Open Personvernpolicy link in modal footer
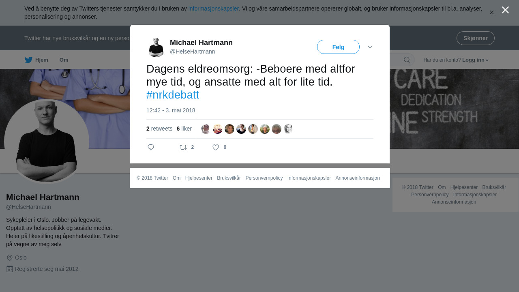Screen dimensions: 519x292 (x=264, y=178)
